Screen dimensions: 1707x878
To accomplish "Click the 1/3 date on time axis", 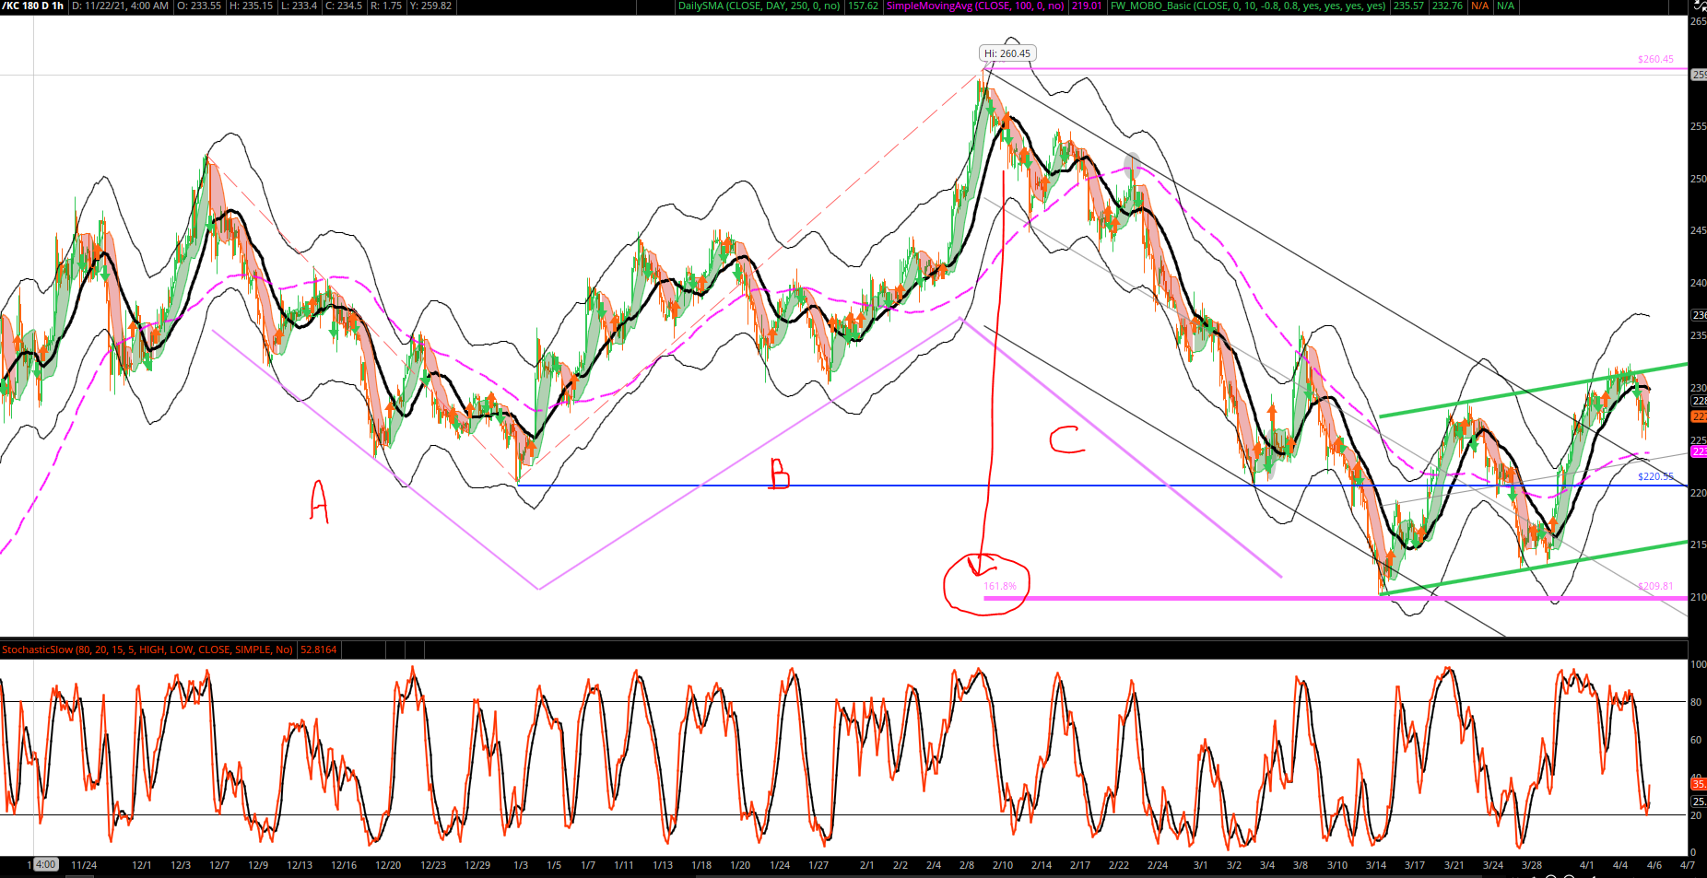I will (521, 865).
